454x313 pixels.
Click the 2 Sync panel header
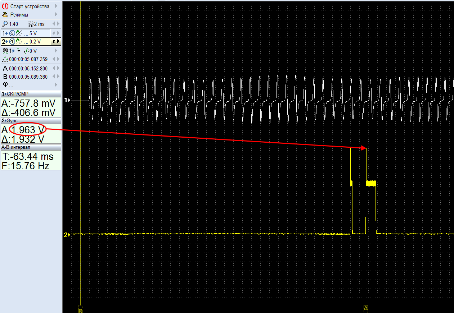pos(31,120)
